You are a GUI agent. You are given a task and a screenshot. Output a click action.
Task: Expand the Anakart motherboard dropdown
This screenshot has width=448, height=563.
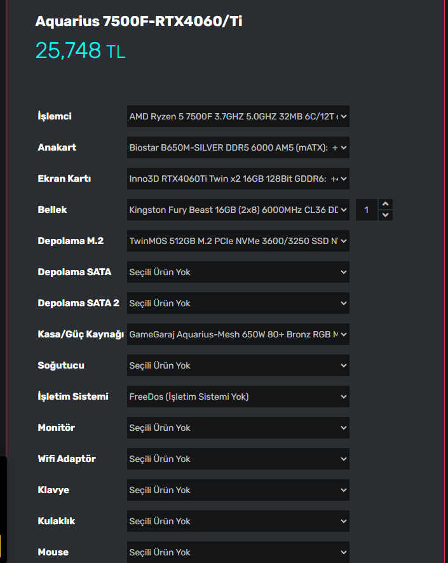coord(238,147)
